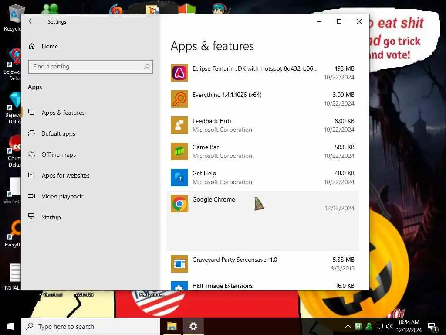Open network status tray icon
The image size is (446, 335).
tap(379, 326)
